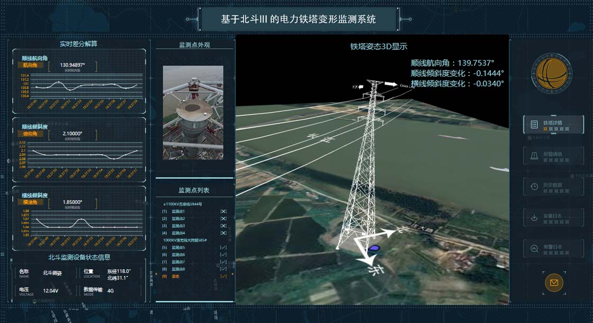Click the 俯仰角 value field 2.10000°

pos(72,134)
